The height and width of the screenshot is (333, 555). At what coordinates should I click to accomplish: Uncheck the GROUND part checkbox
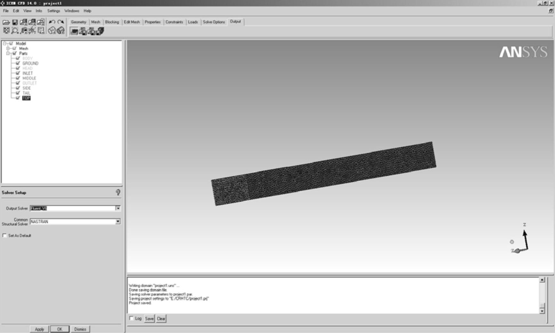[x=18, y=63]
